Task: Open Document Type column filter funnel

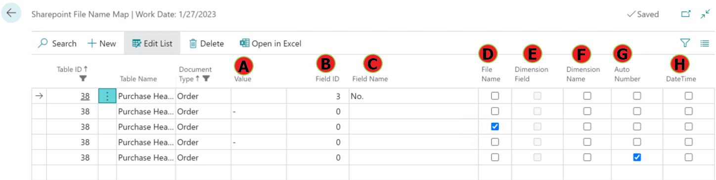Action: click(206, 78)
